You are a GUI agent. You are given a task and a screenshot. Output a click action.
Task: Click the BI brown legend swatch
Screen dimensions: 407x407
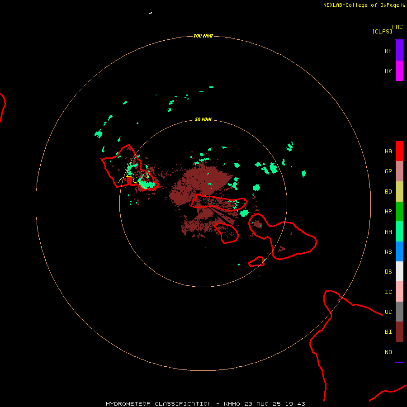pyautogui.click(x=399, y=332)
